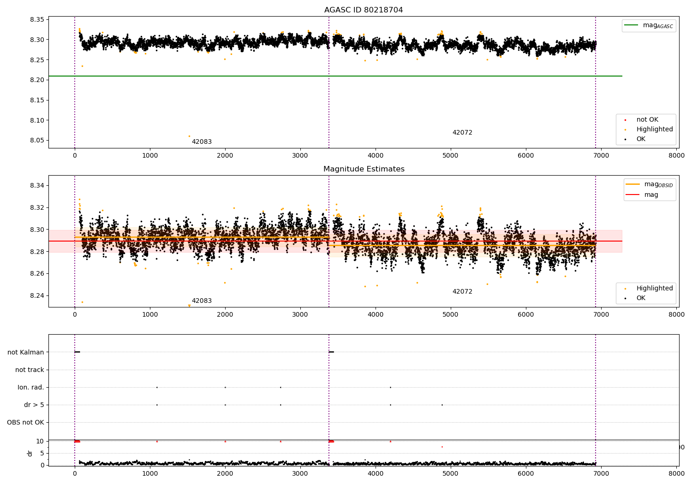Screen dimensions: 692x484
Task: Click "Highlighted" in the AGASC ID plot legend
Action: pos(655,130)
